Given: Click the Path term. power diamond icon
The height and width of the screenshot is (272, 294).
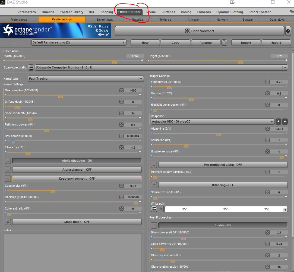Looking at the screenshot, I should (121, 125).
